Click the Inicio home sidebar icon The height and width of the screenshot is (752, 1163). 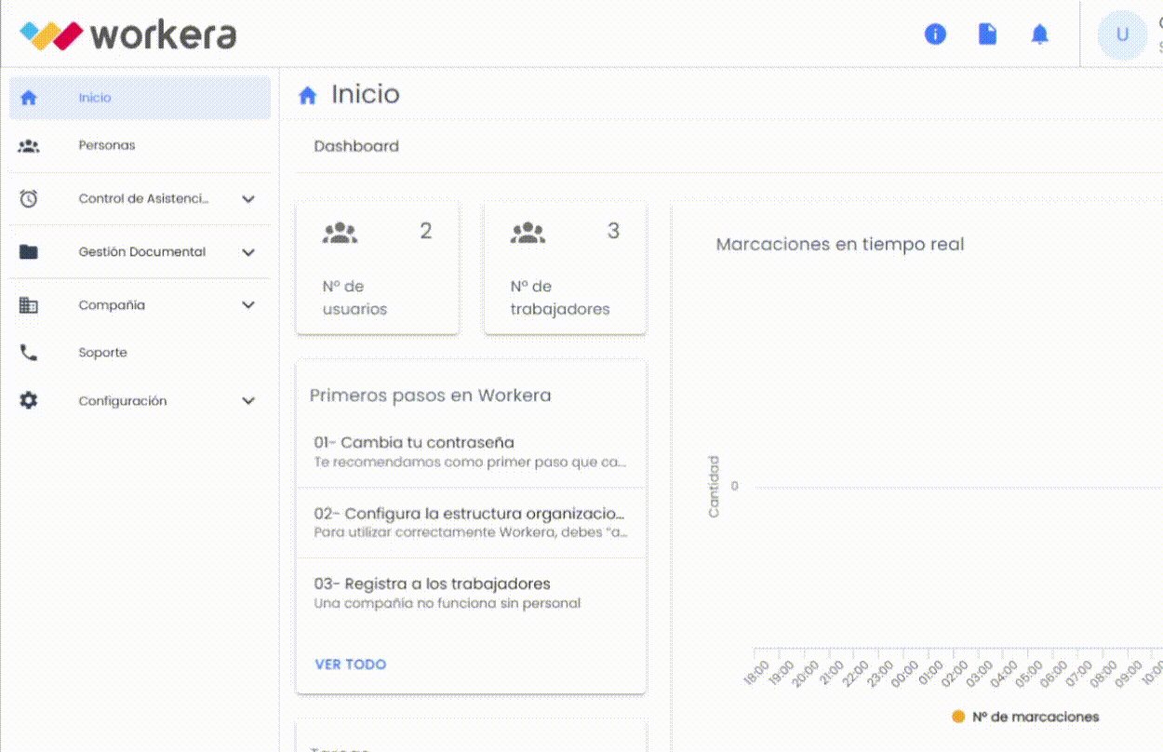tap(29, 98)
